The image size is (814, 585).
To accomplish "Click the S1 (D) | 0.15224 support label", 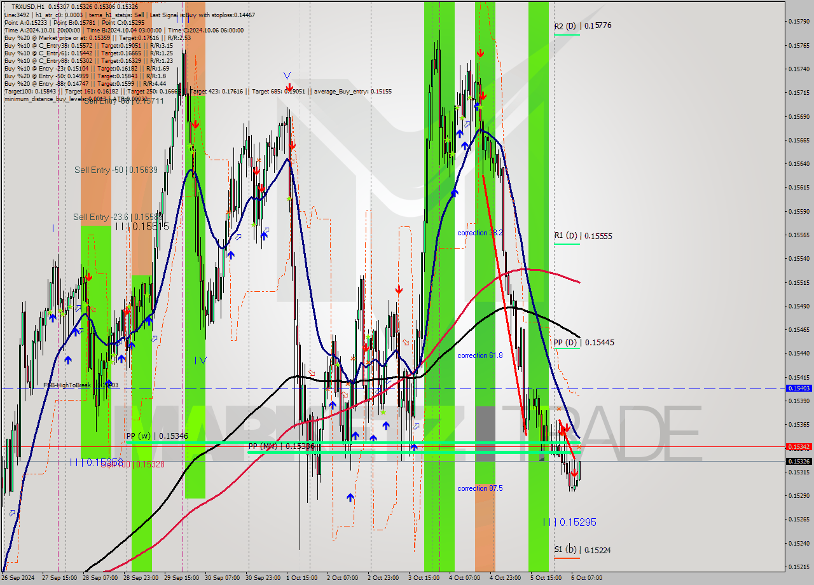I will click(582, 549).
